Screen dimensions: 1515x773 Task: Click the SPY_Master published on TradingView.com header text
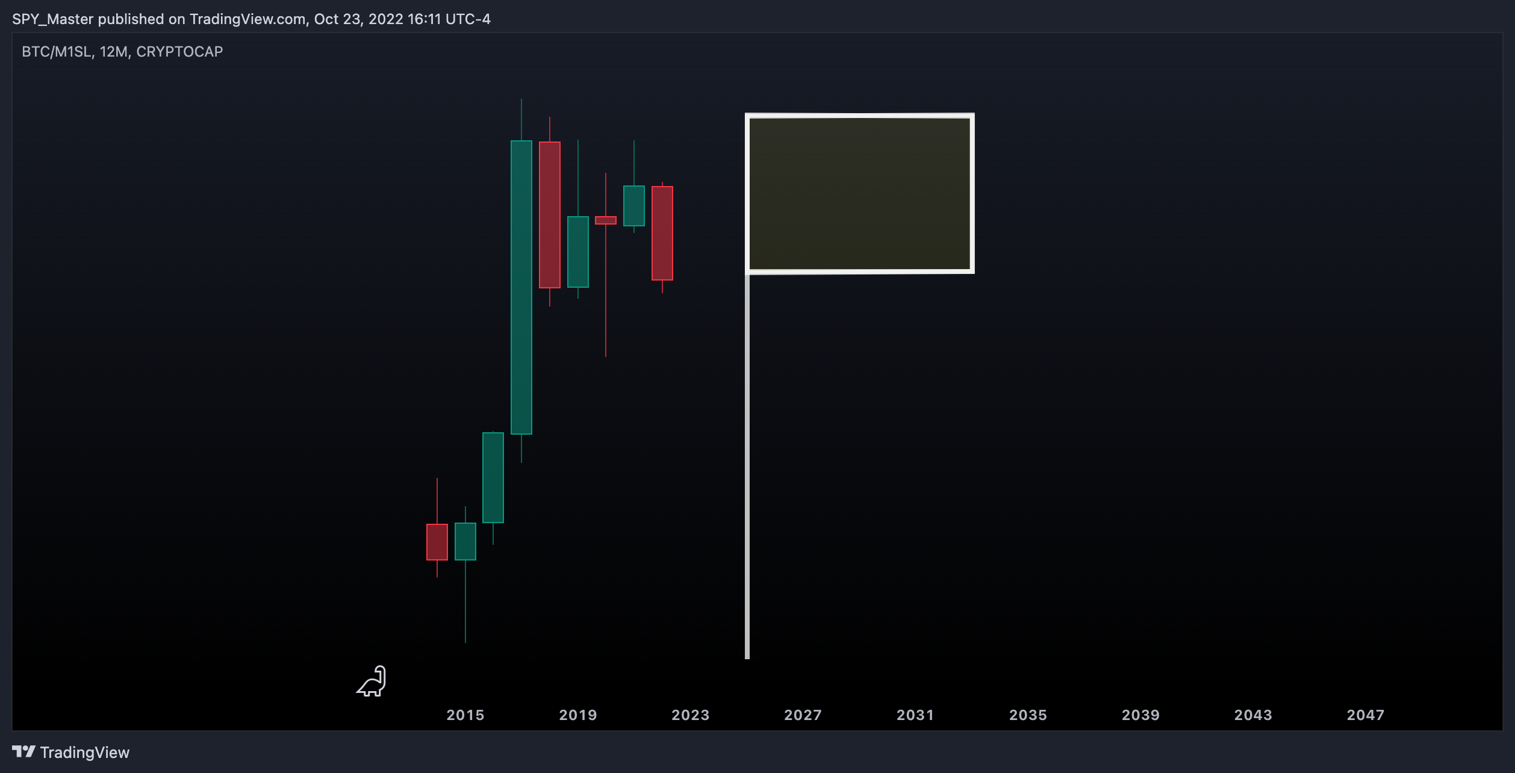click(x=251, y=19)
